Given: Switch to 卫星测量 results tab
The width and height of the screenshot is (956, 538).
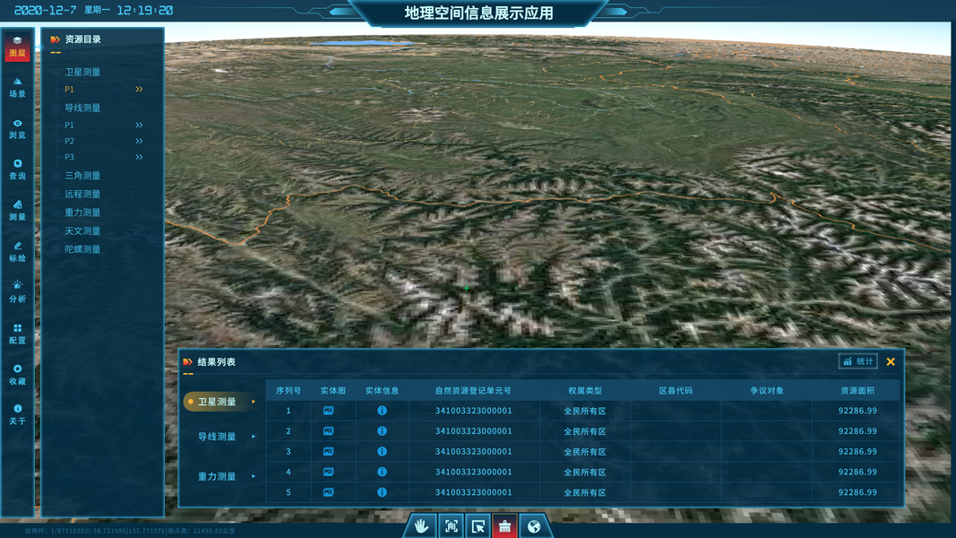Looking at the screenshot, I should [x=220, y=402].
